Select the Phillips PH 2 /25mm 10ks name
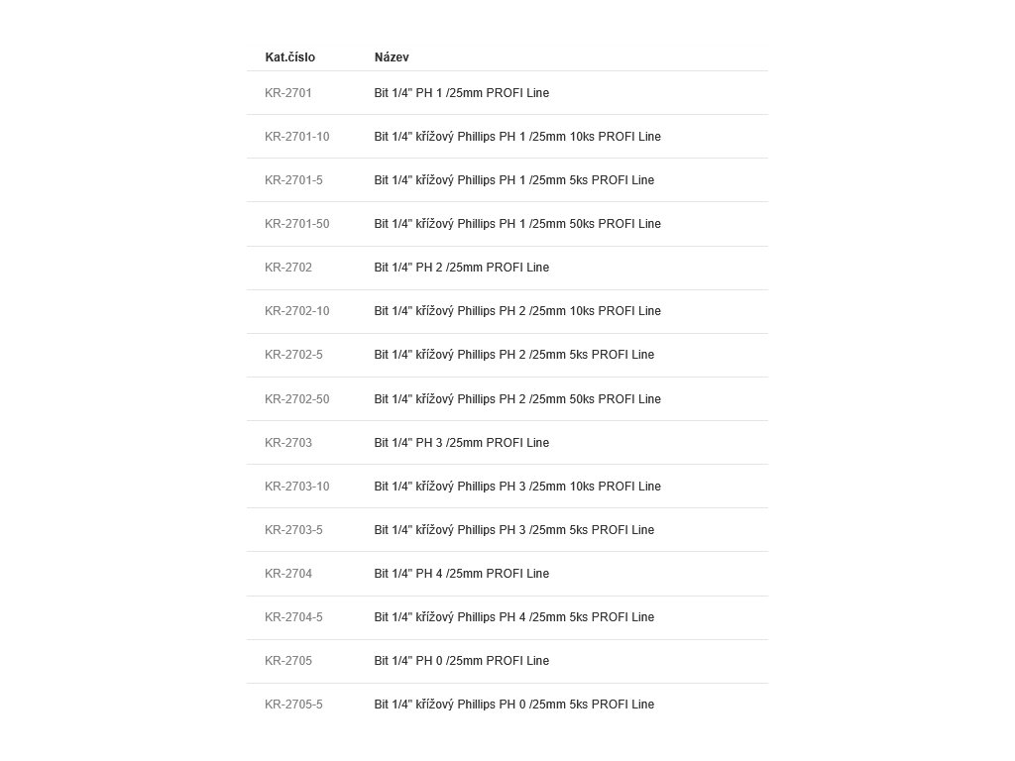The image size is (1015, 761). click(x=517, y=311)
